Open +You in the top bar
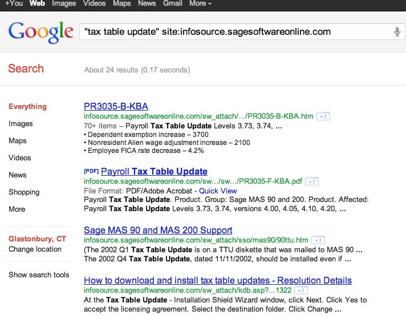This screenshot has height=319, width=406. [x=14, y=3]
